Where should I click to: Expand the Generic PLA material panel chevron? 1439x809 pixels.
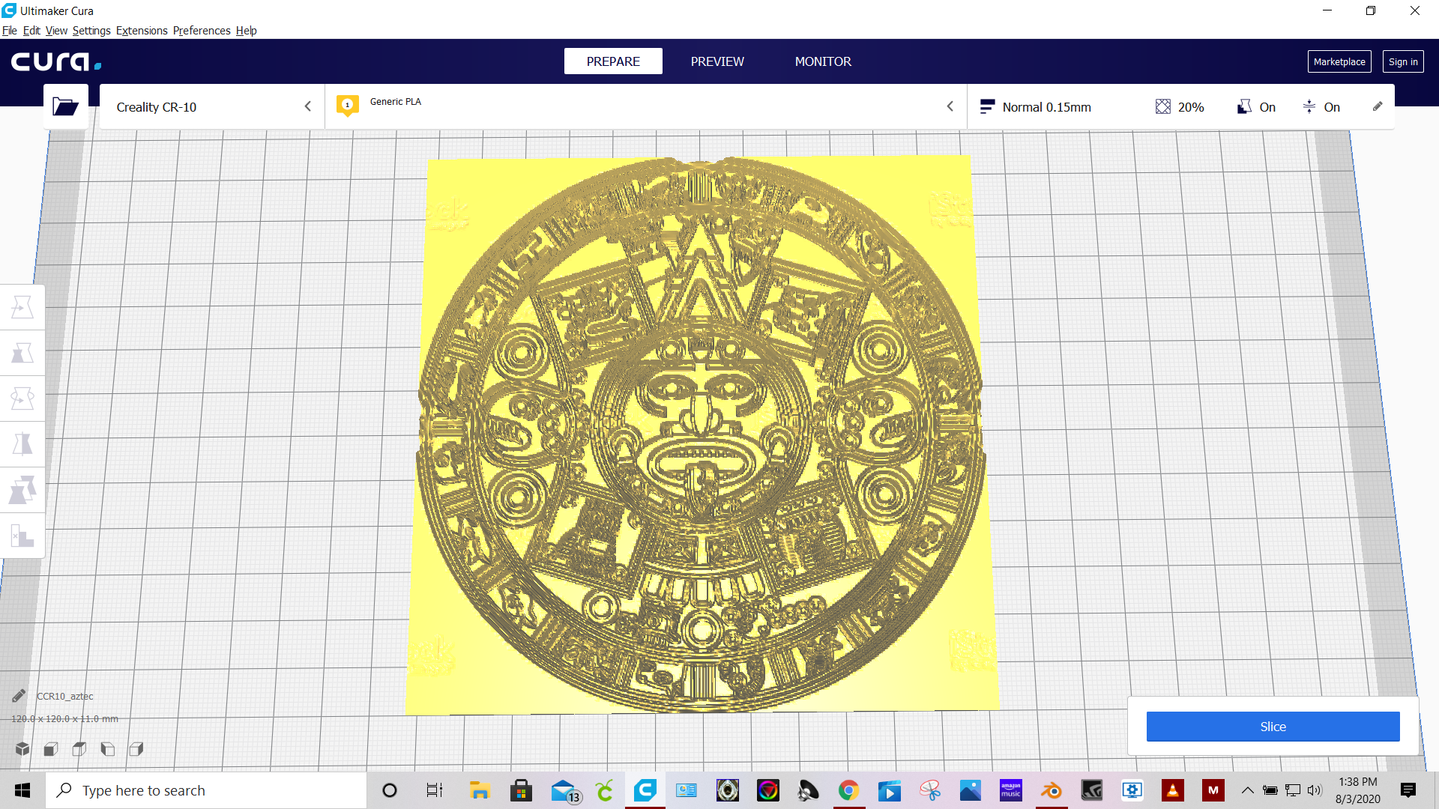950,106
